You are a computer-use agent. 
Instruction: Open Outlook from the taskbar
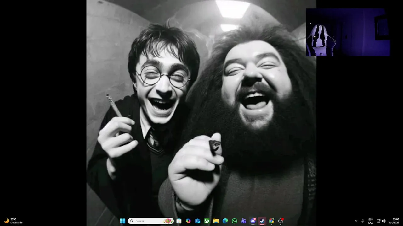[197, 221]
